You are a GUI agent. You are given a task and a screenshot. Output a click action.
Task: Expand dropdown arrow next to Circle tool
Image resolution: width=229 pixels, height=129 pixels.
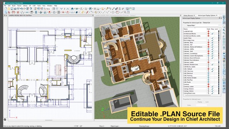coord(115,12)
